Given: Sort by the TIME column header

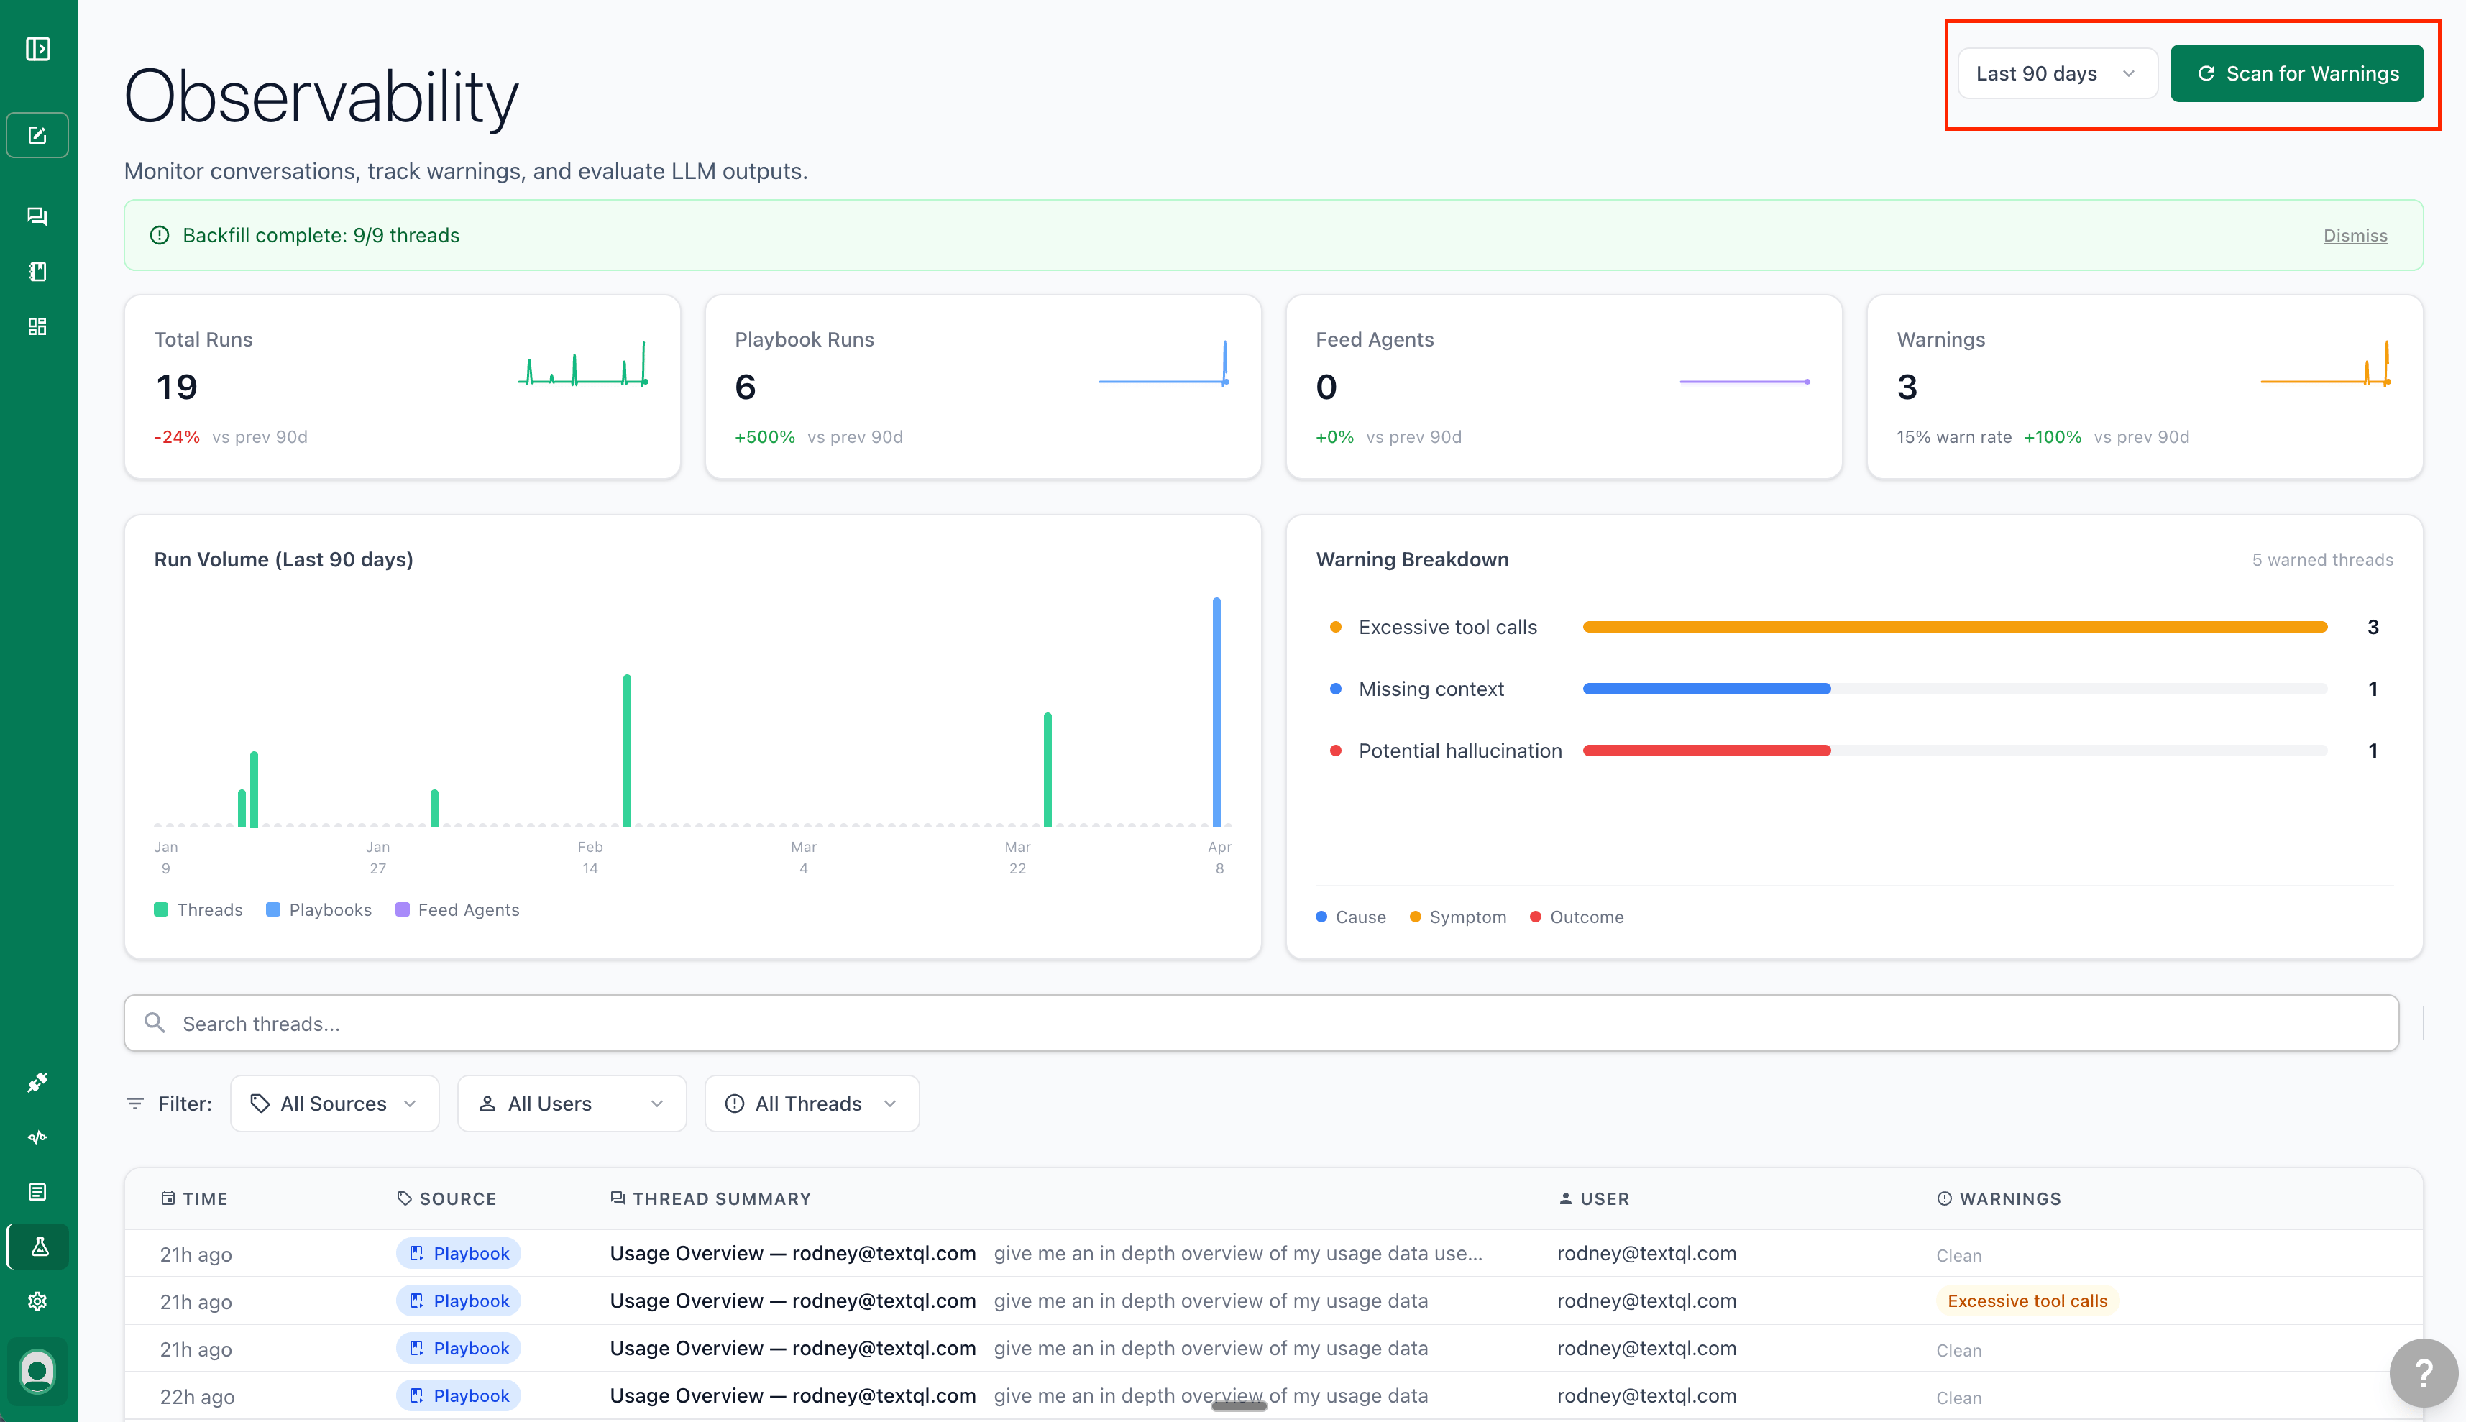Looking at the screenshot, I should click(x=193, y=1198).
